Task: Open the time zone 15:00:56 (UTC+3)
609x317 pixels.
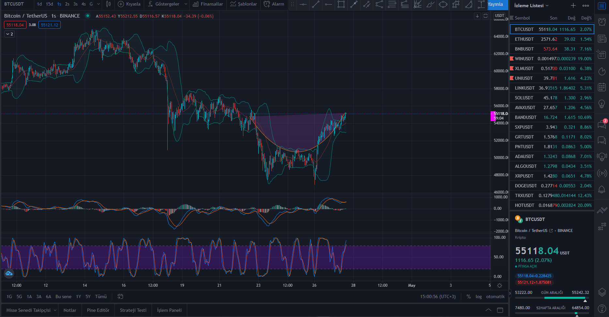Action: [438, 296]
